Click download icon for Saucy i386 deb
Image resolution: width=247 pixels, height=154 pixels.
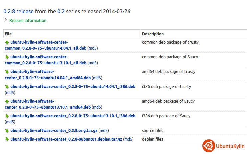(7, 116)
